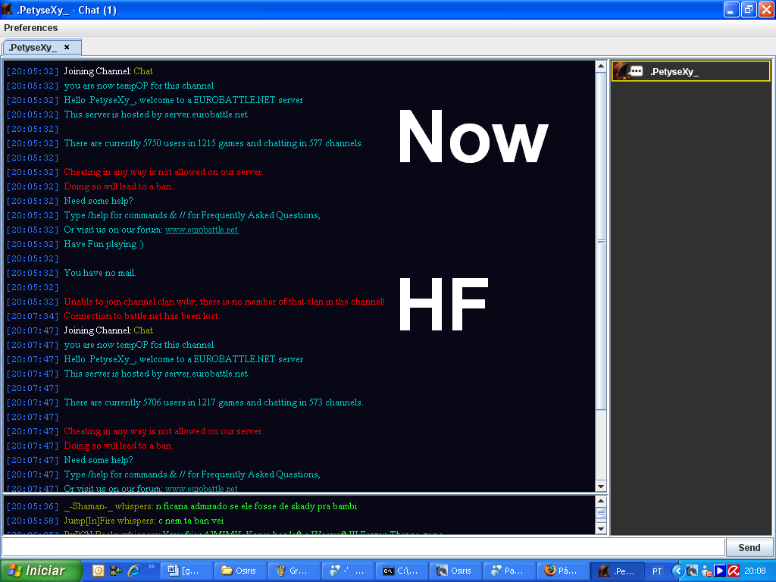
Task: Click the system clock showing 20:08
Action: click(x=756, y=571)
